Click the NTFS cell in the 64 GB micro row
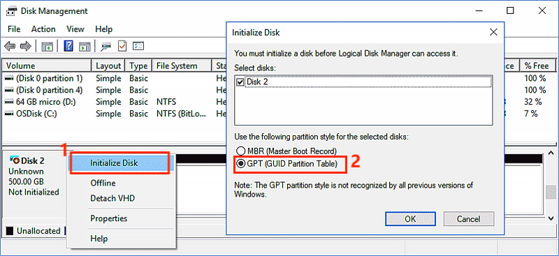This screenshot has width=559, height=256. pos(166,102)
